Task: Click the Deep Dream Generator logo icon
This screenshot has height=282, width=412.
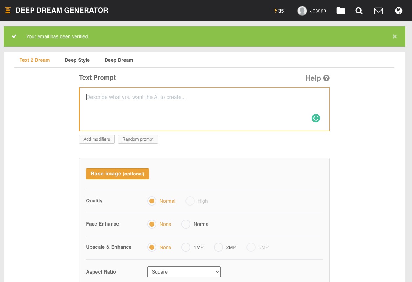Action: (8, 10)
